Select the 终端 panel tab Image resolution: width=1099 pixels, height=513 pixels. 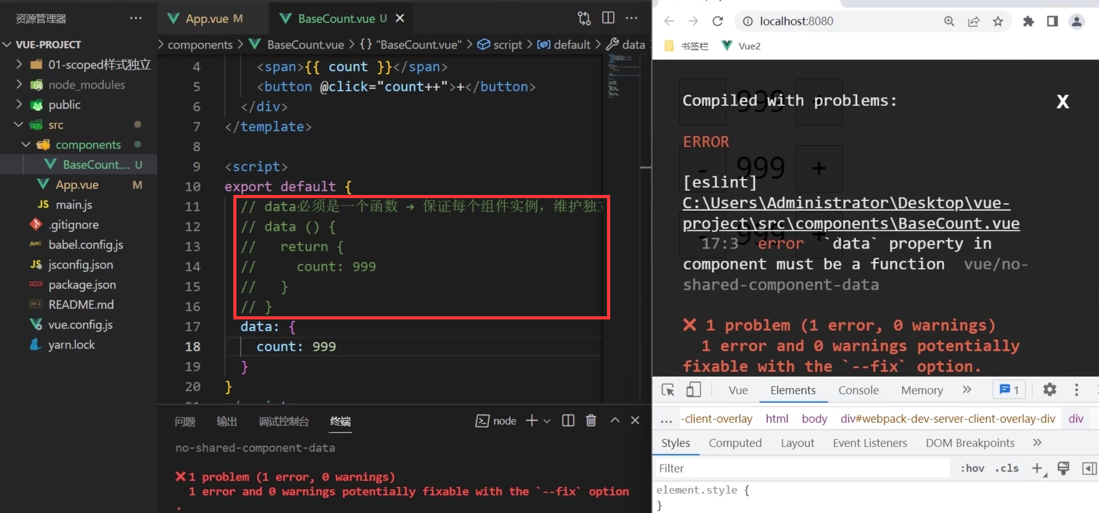point(340,421)
